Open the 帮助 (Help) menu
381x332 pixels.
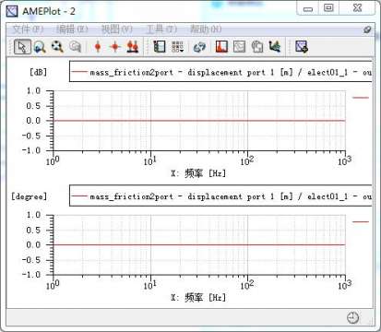[x=206, y=30]
